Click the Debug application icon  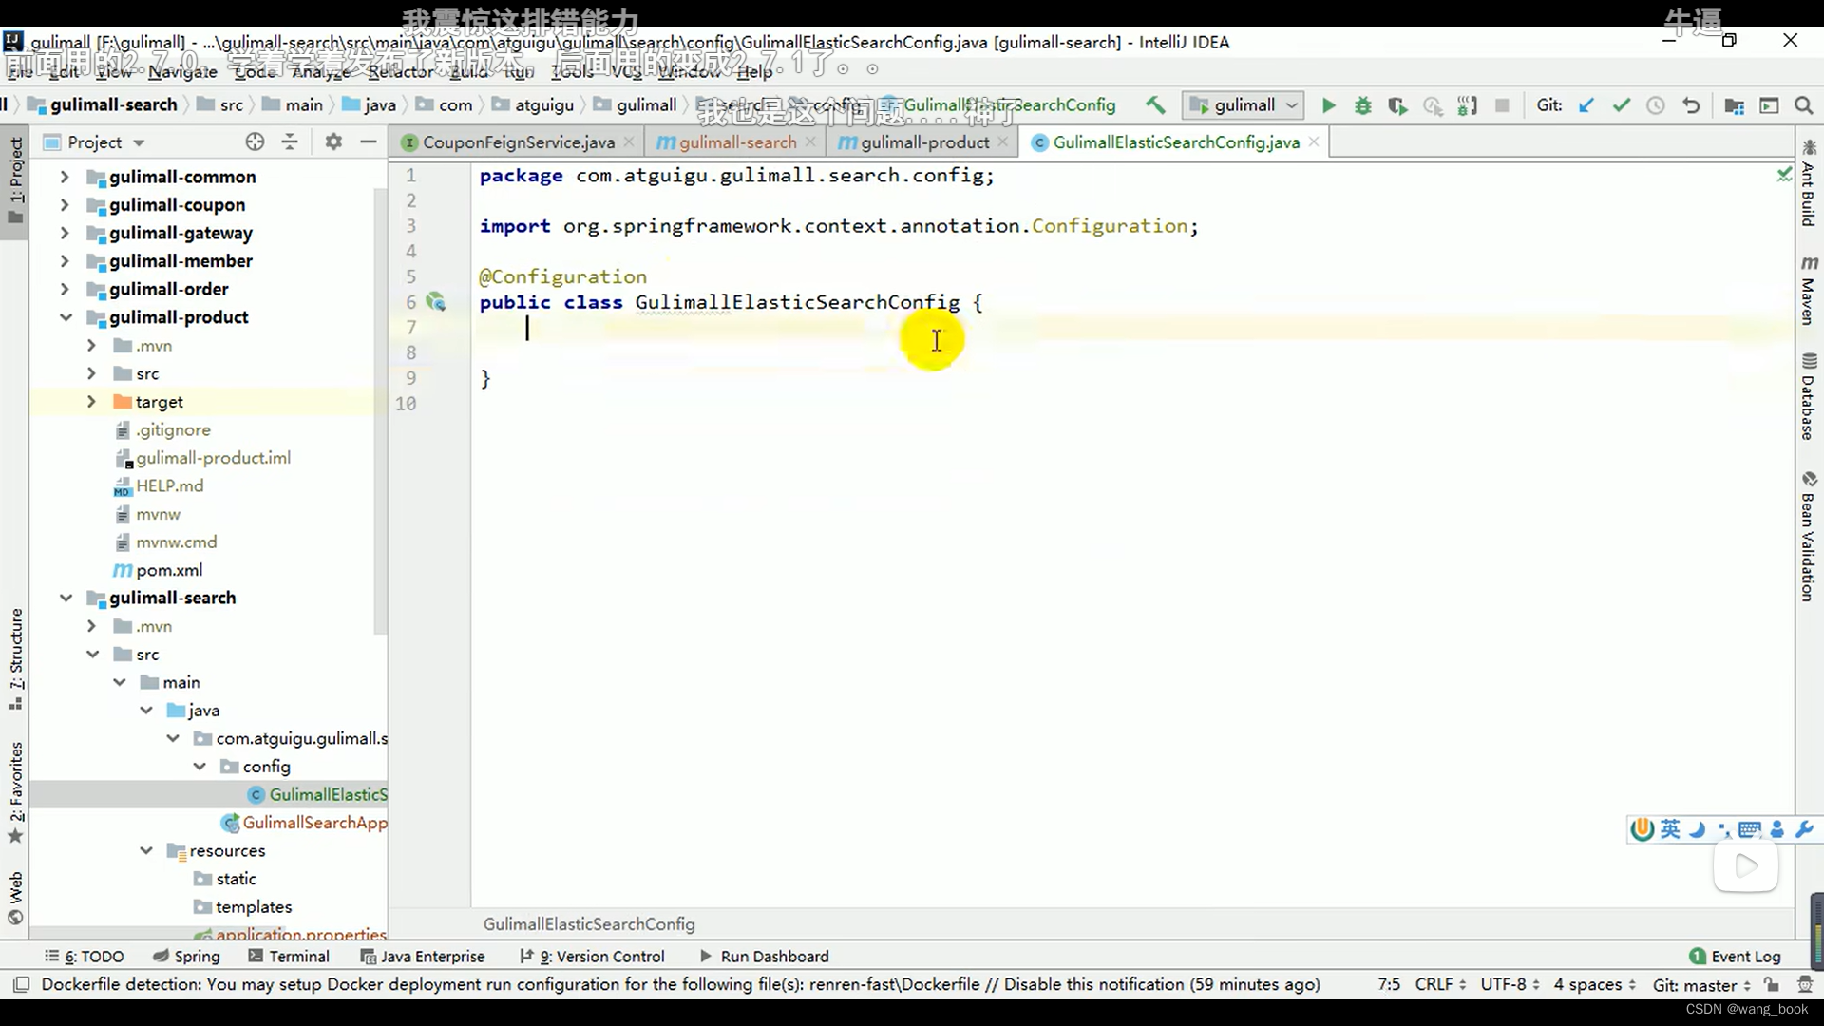coord(1361,105)
